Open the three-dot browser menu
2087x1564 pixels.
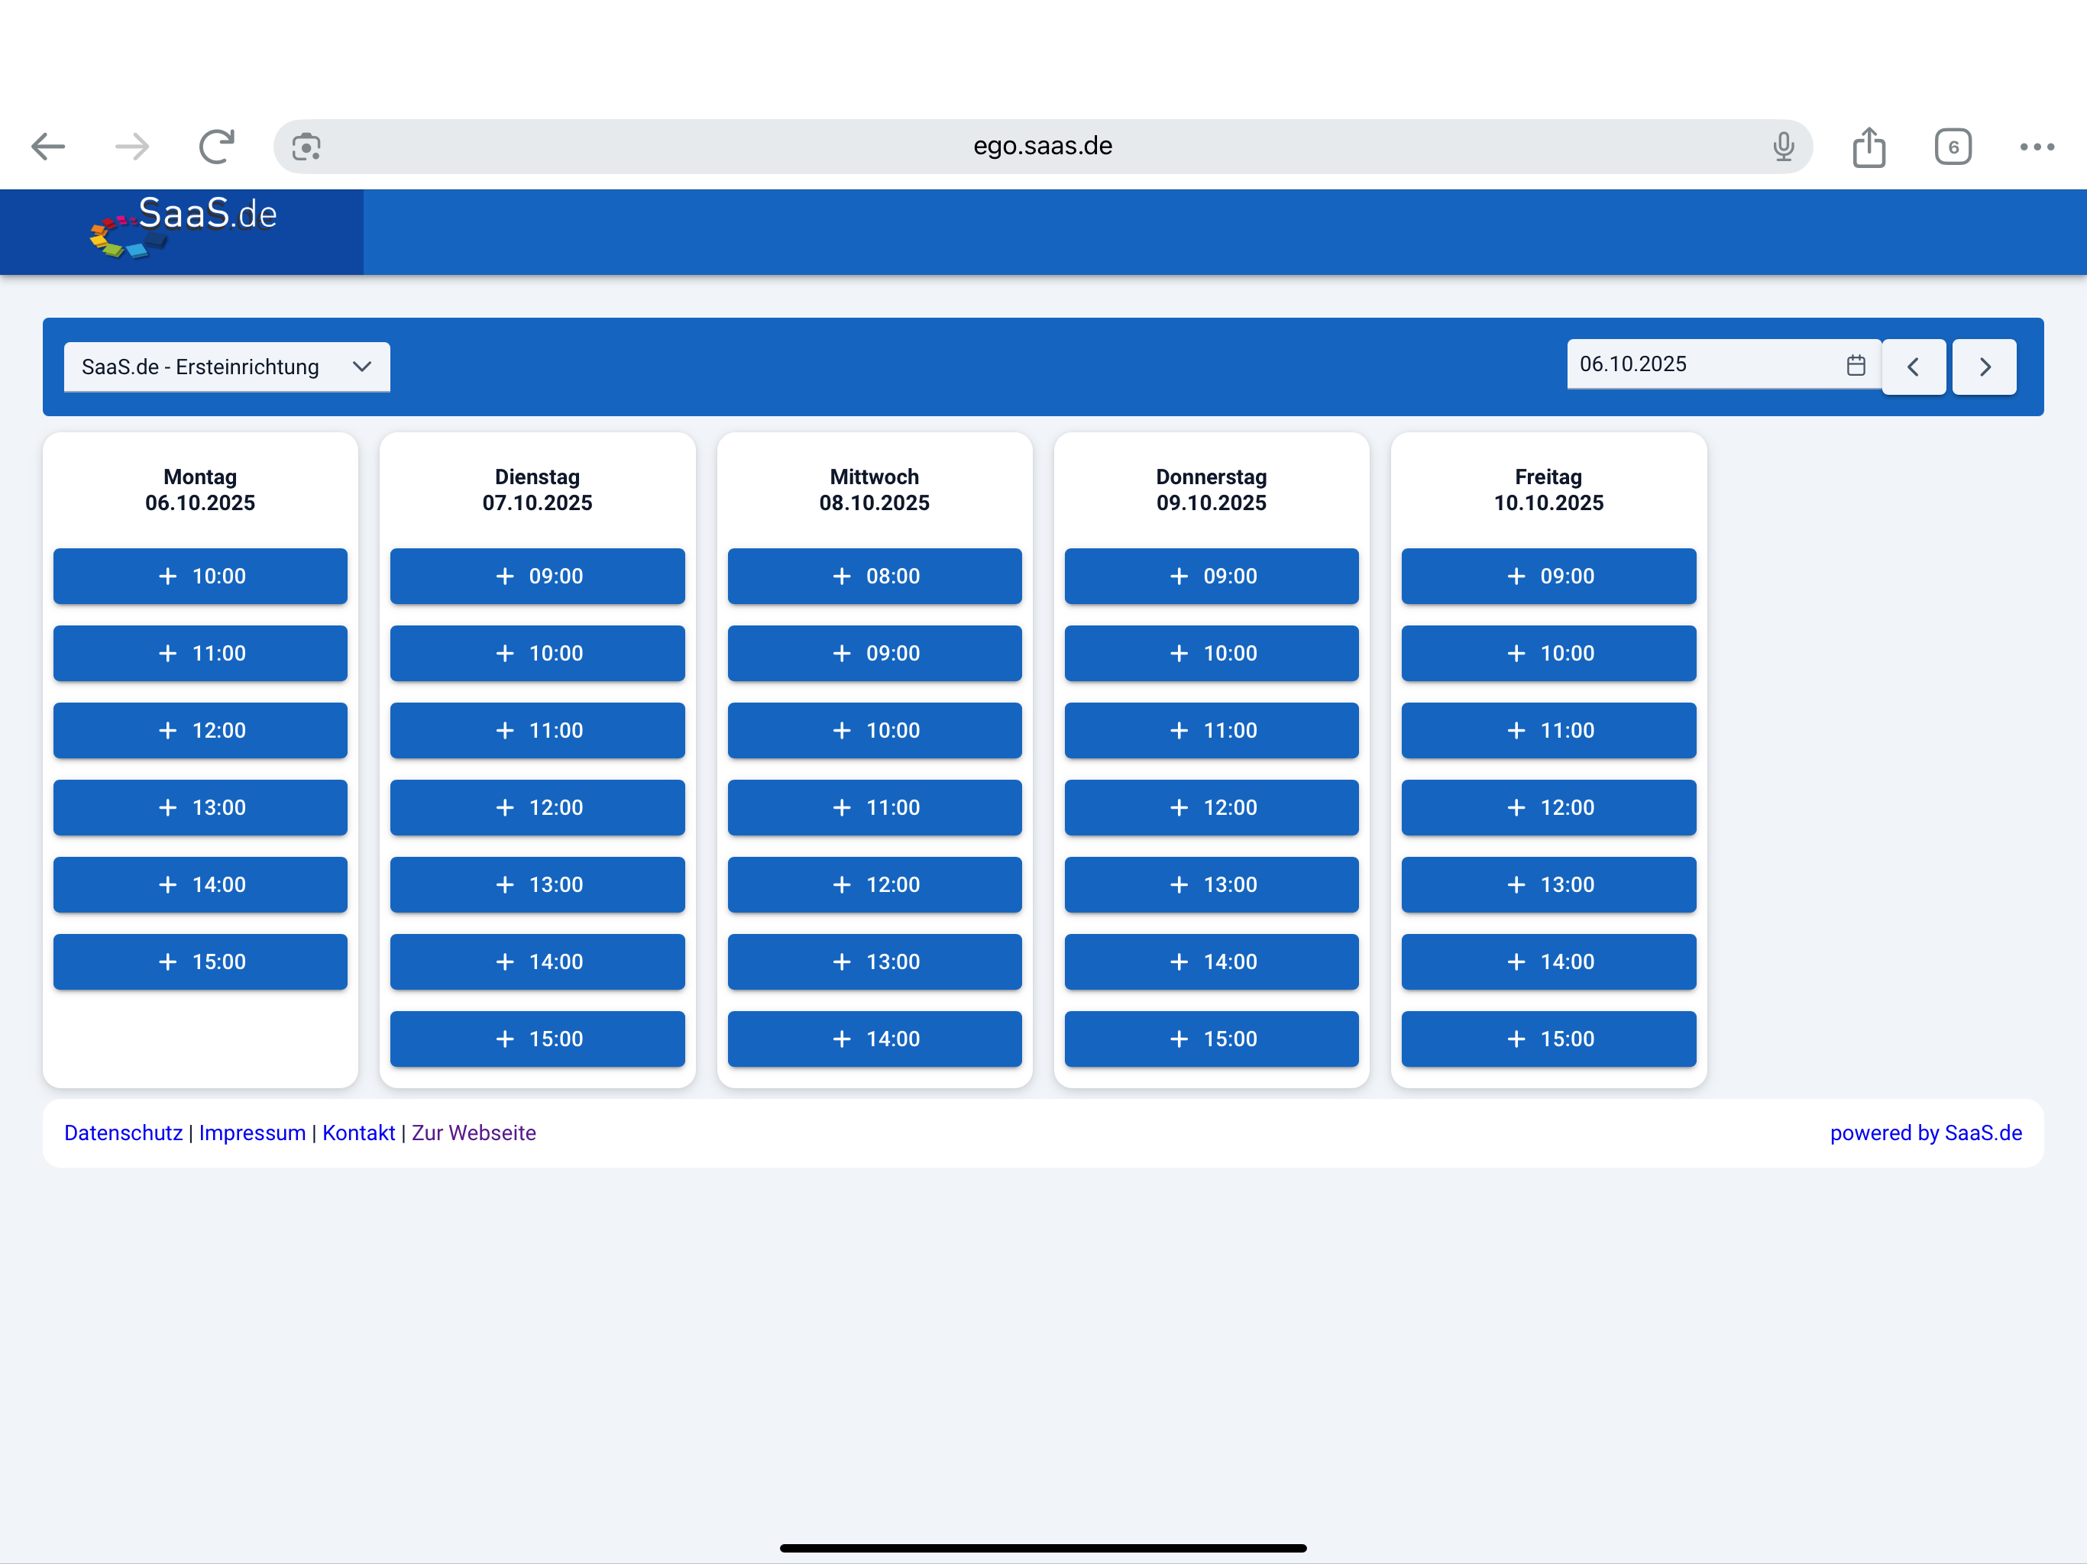pyautogui.click(x=2036, y=146)
